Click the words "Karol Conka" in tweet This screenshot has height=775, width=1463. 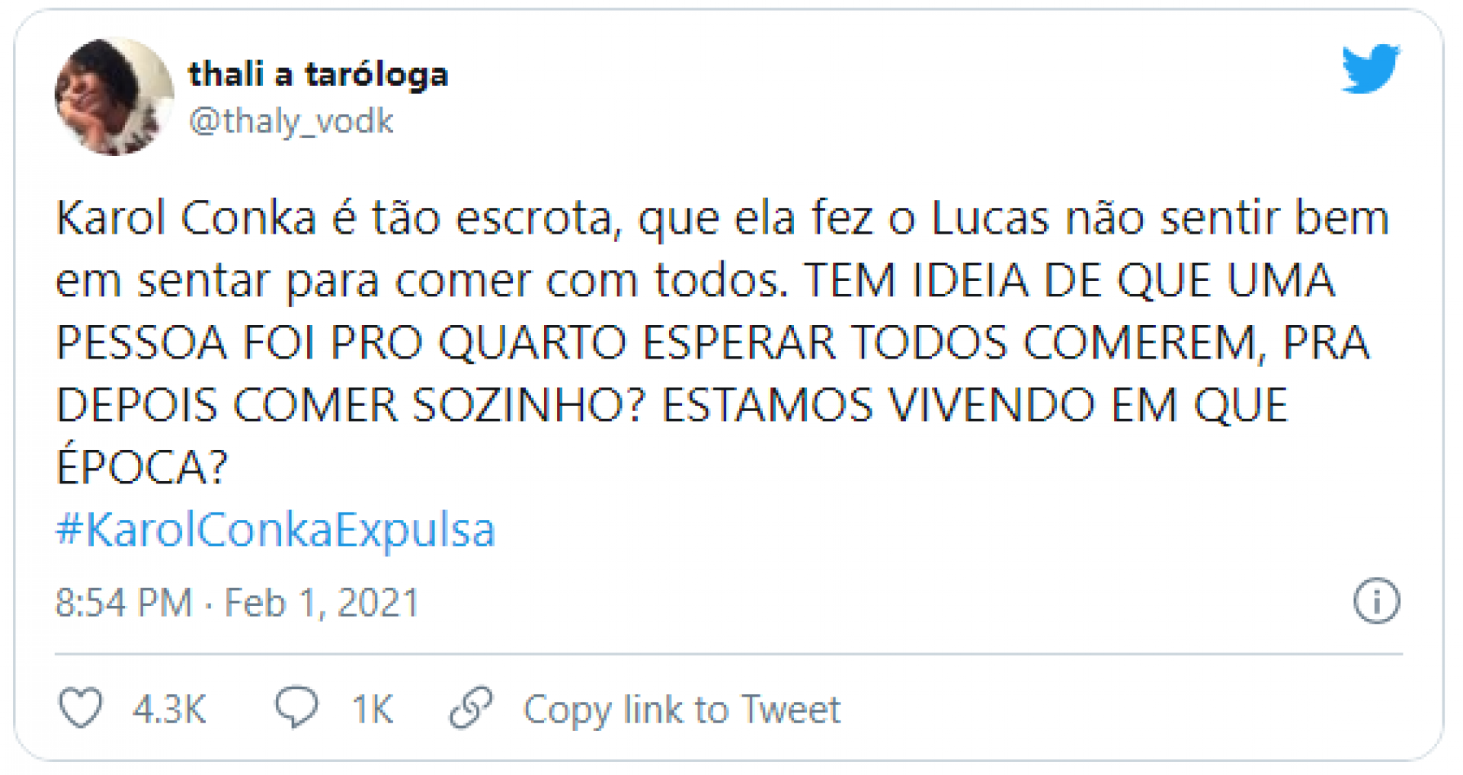point(187,219)
